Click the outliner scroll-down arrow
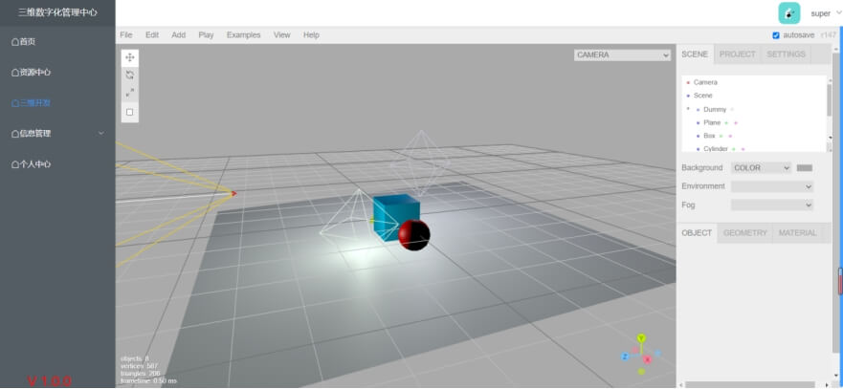Viewport: 843px width, 389px height. coord(831,138)
